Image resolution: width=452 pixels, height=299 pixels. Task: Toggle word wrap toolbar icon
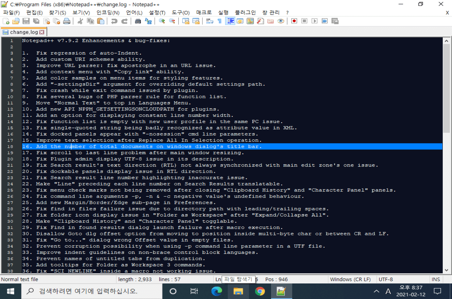pos(209,21)
